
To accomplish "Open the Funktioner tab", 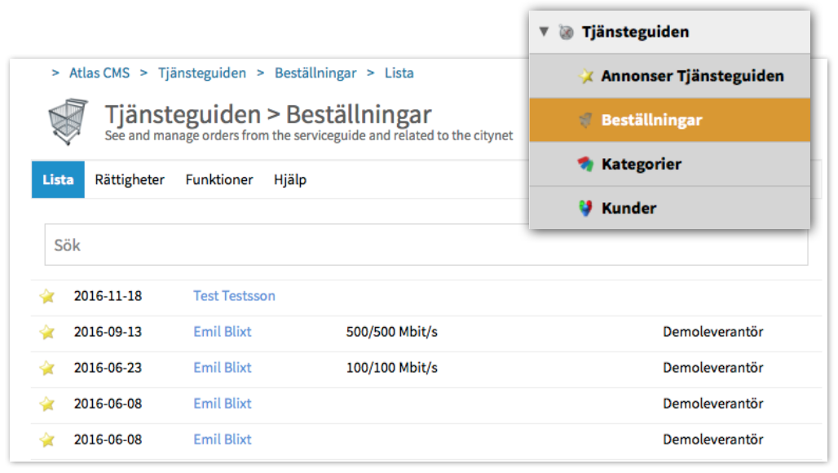I will (x=219, y=179).
